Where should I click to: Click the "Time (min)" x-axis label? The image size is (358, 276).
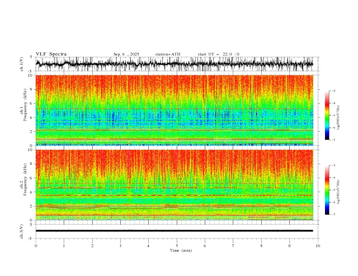pyautogui.click(x=181, y=250)
